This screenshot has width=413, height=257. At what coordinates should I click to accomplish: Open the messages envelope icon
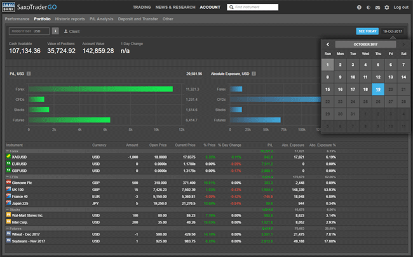point(377,7)
